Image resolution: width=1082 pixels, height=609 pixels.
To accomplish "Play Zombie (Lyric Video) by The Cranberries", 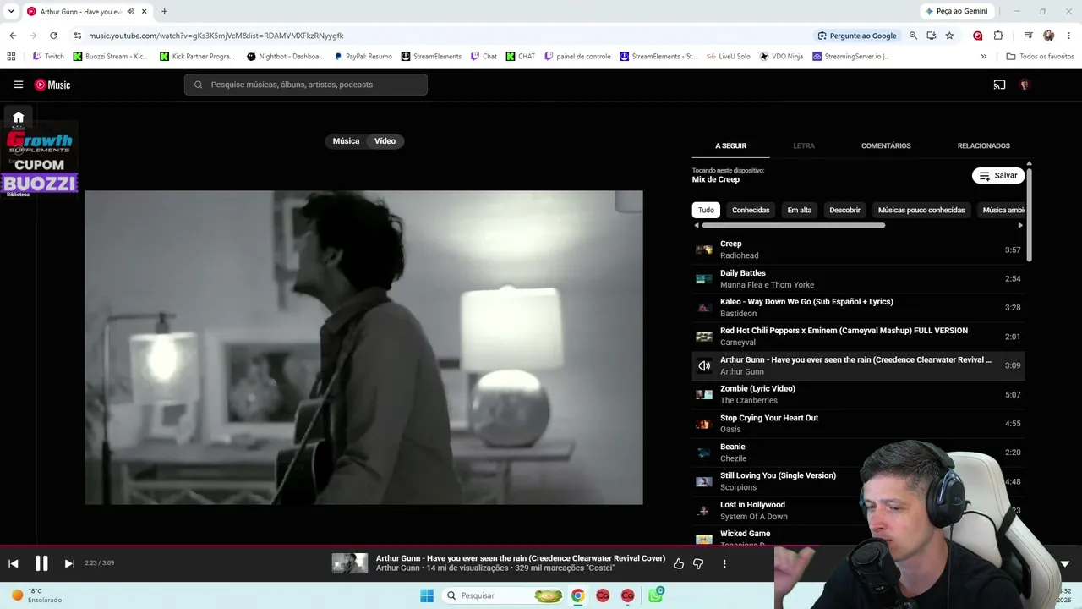I will point(858,395).
